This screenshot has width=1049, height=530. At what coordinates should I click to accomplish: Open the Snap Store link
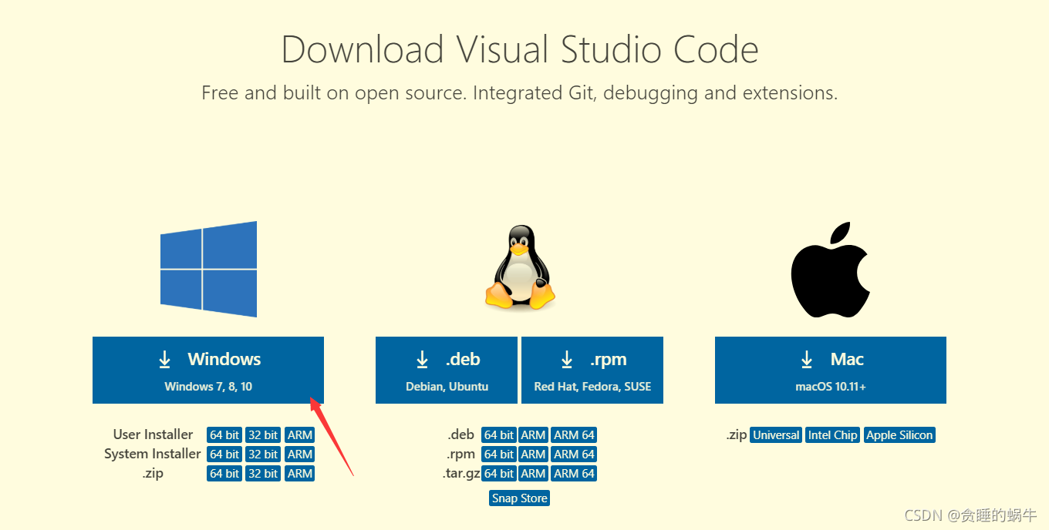[x=520, y=498]
